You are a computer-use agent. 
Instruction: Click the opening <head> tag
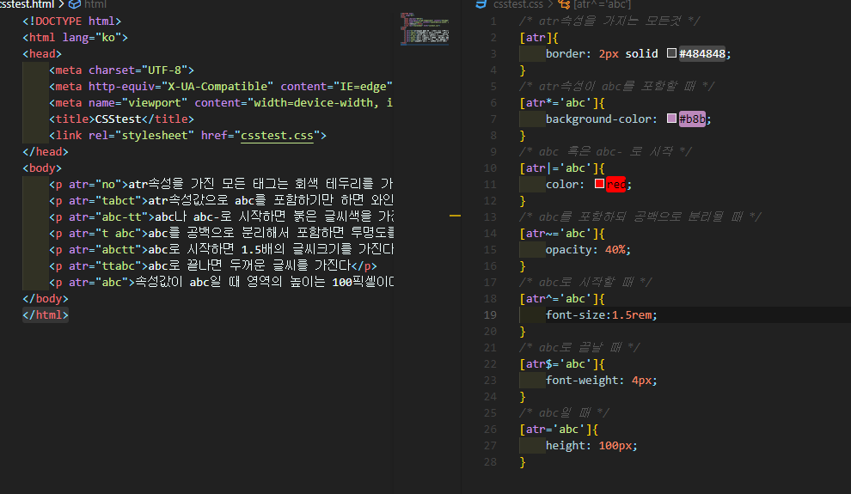point(42,53)
